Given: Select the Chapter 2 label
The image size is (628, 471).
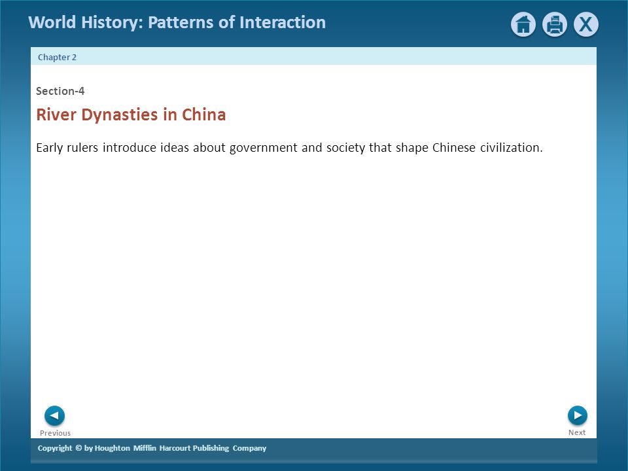Looking at the screenshot, I should point(57,58).
